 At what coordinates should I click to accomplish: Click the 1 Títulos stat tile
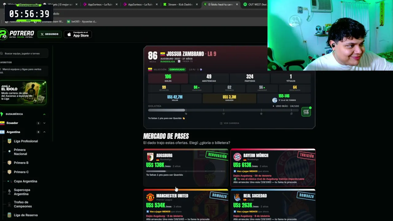pos(290,78)
